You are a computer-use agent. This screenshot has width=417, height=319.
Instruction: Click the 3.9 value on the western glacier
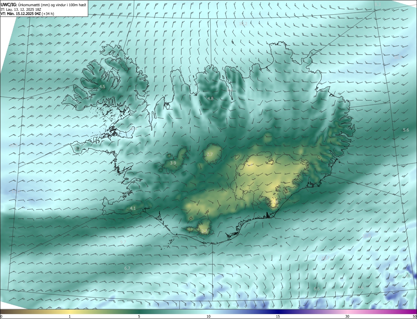173,163
